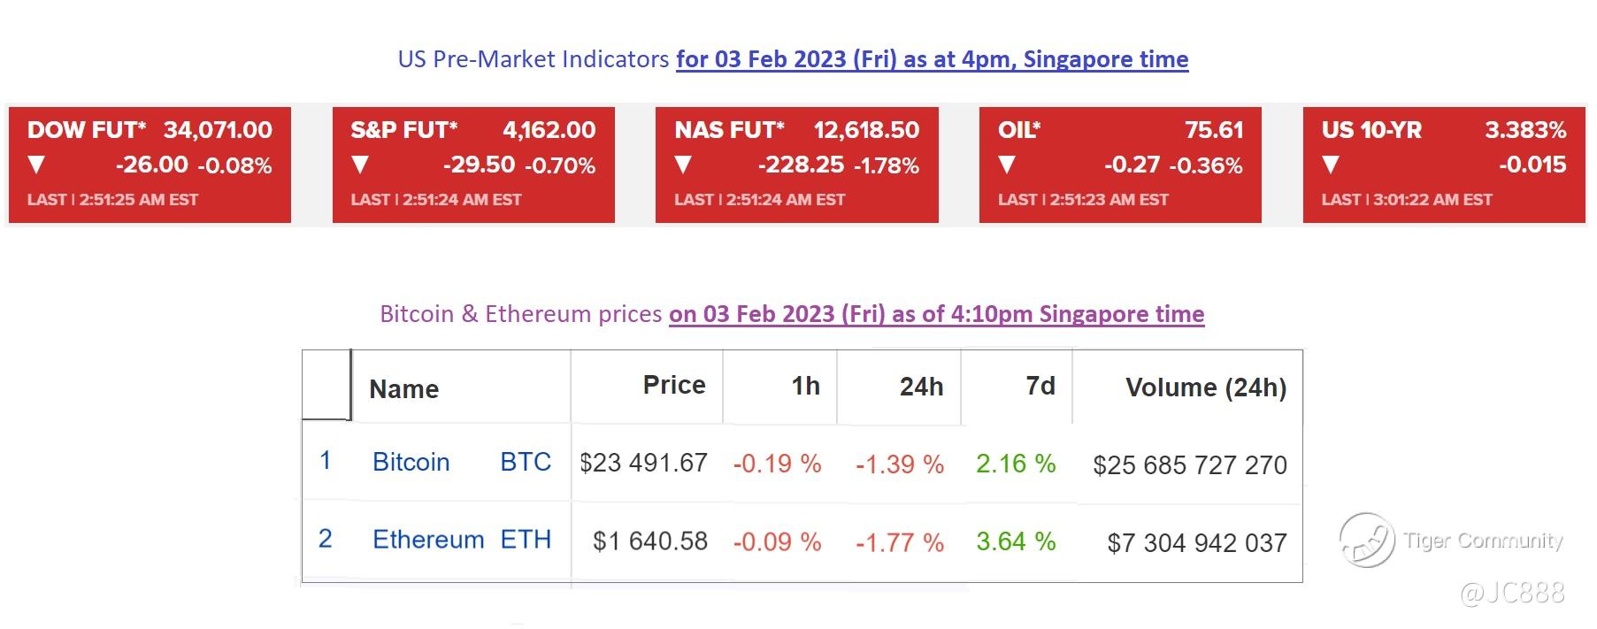Click the down arrow in OIL tile
This screenshot has width=1597, height=629.
1007,165
